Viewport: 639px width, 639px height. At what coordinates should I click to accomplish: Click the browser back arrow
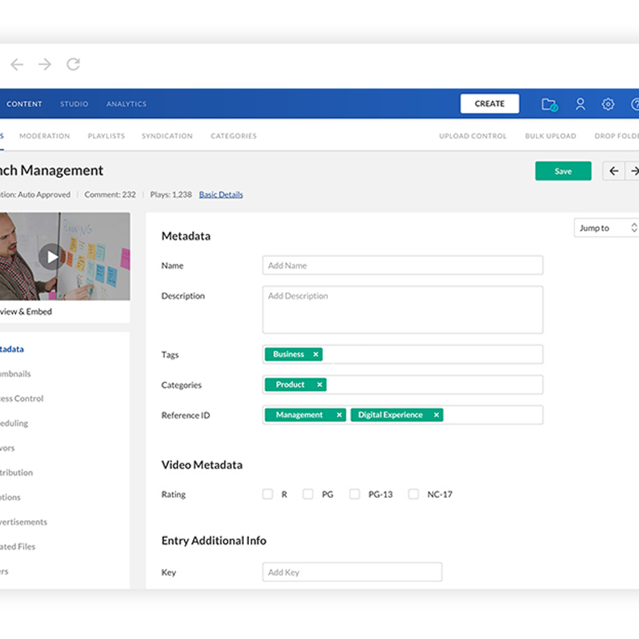17,64
